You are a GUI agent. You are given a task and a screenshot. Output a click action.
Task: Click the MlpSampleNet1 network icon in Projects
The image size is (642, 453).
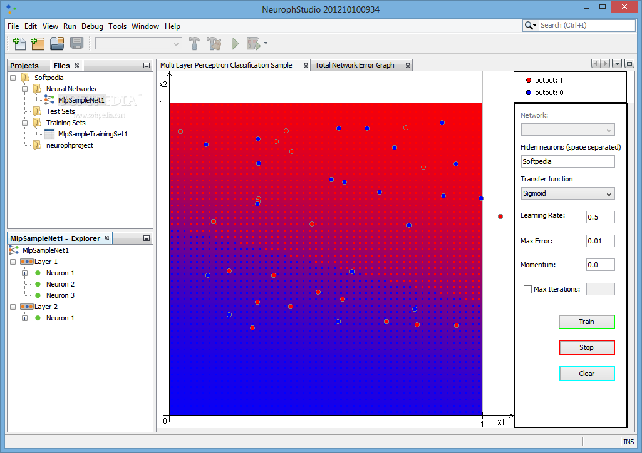pyautogui.click(x=49, y=99)
